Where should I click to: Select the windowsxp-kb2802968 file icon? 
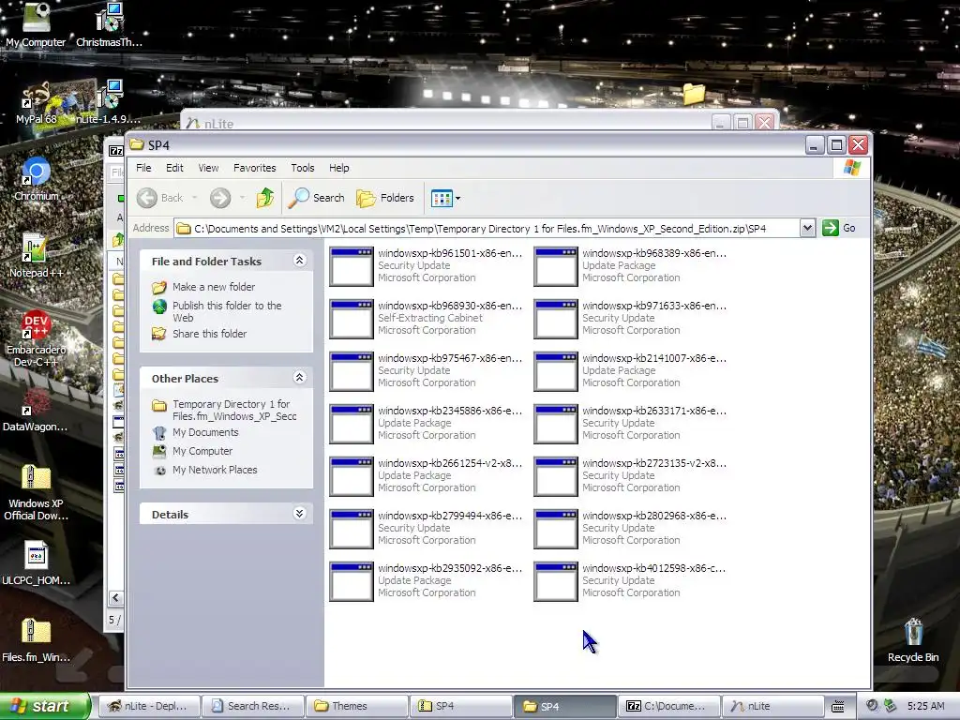tap(556, 530)
